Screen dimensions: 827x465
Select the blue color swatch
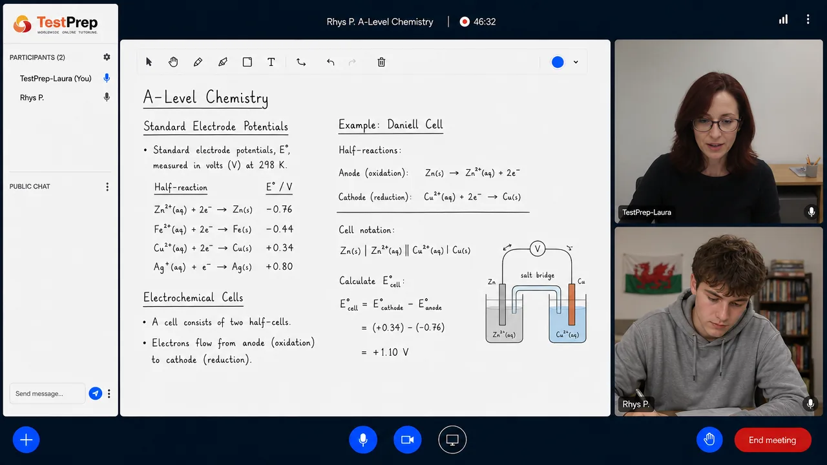(x=558, y=62)
